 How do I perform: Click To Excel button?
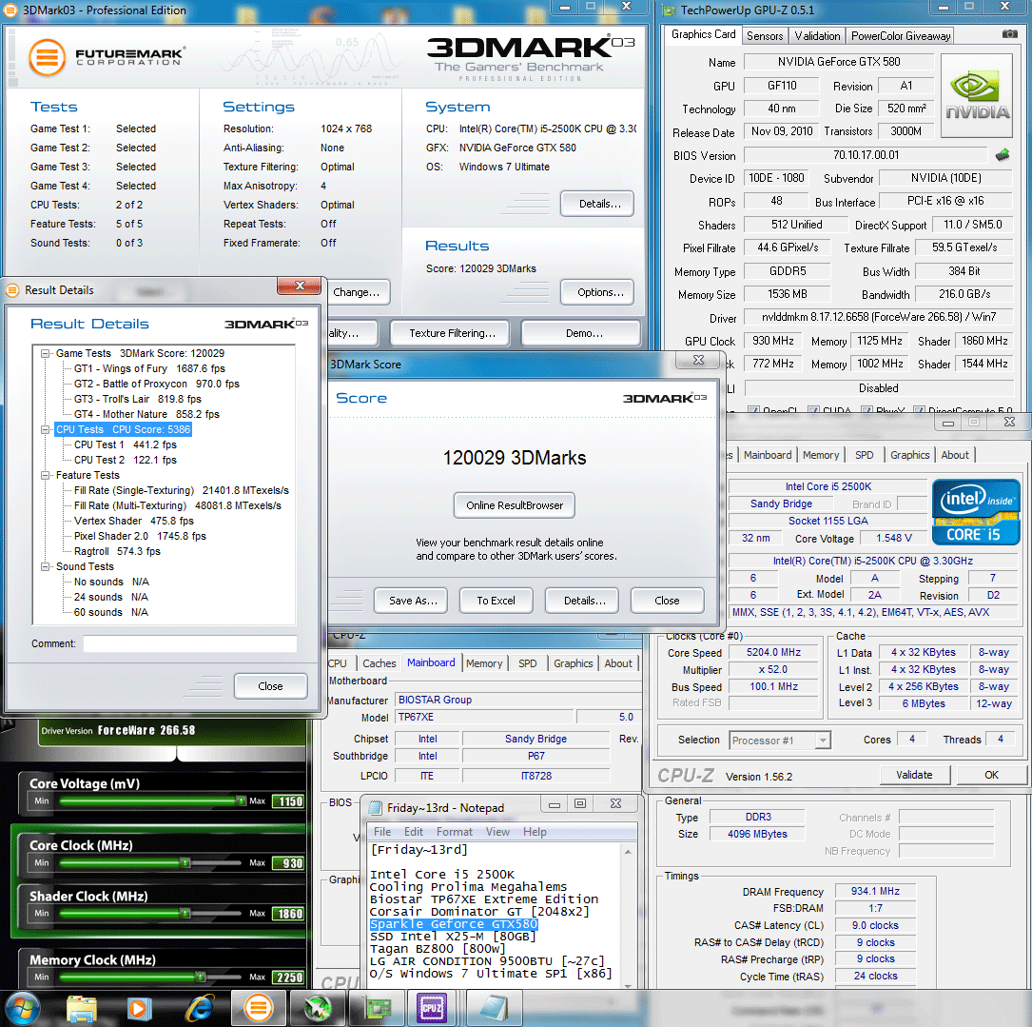pos(496,601)
